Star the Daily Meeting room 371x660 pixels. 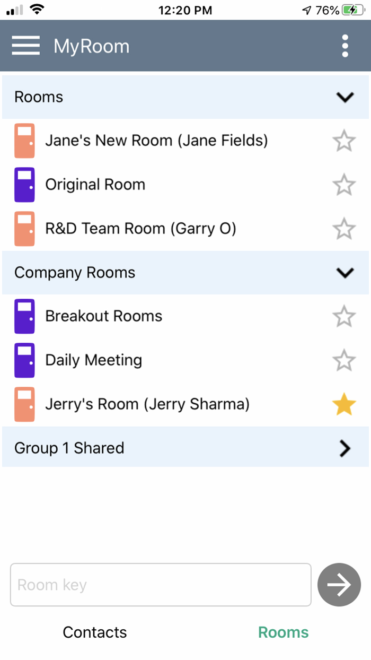click(344, 360)
